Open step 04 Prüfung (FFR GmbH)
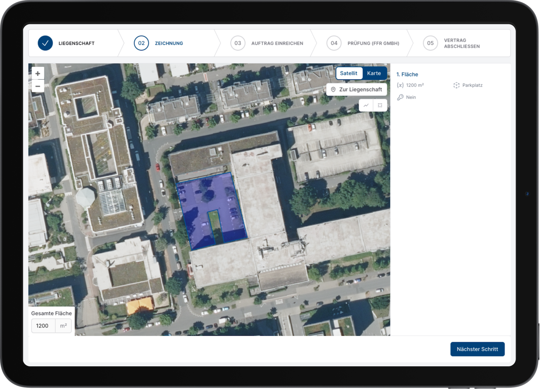 [x=363, y=43]
